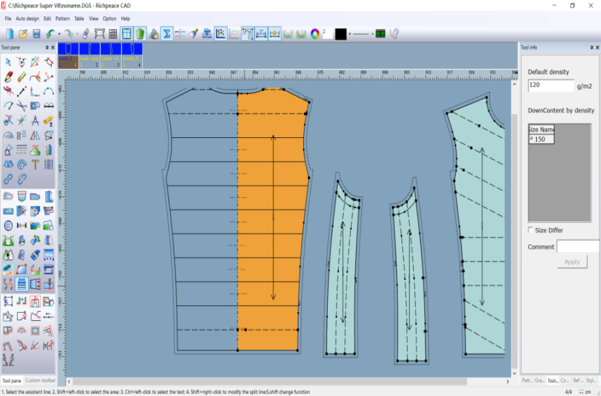The height and width of the screenshot is (396, 601).
Task: Open the Auto design menu
Action: pos(27,18)
